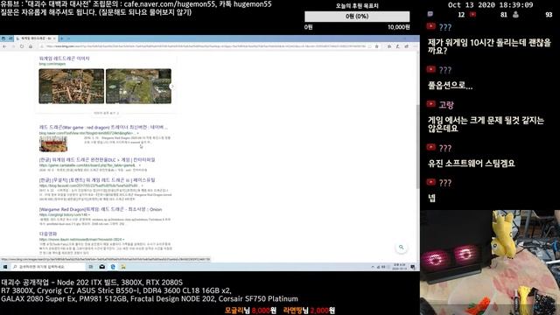560x315 pixels.
Task: Click chat message 유진 소프트웨어 스팀겜요
Action: click(471, 164)
